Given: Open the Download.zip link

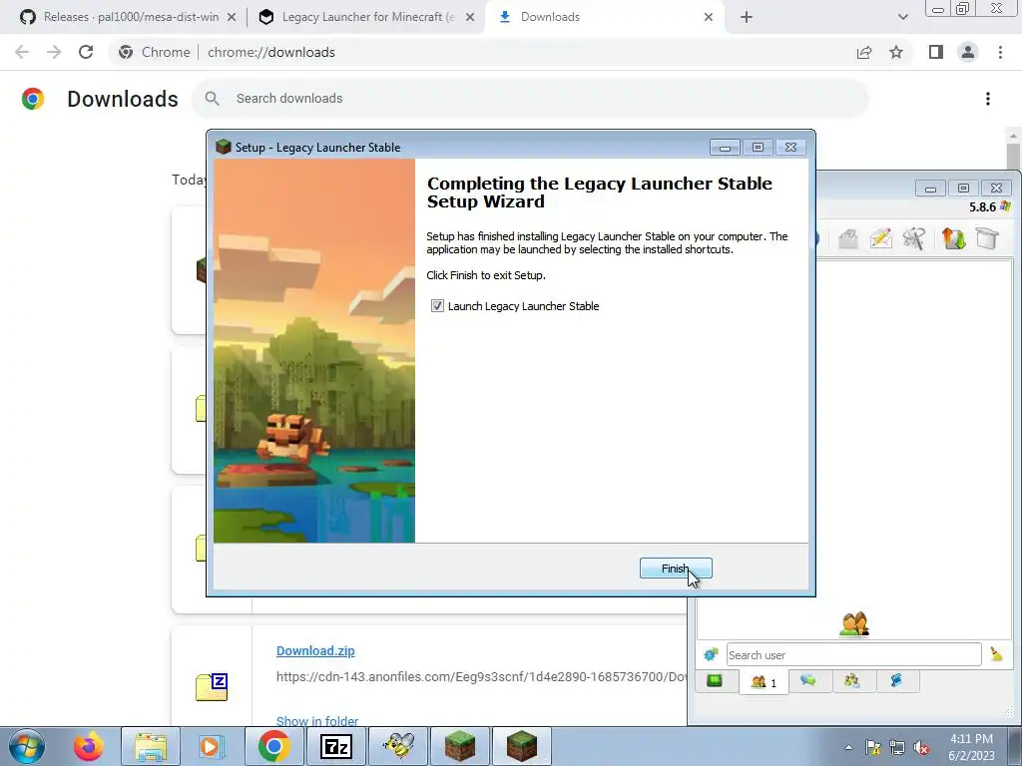Looking at the screenshot, I should click(315, 650).
